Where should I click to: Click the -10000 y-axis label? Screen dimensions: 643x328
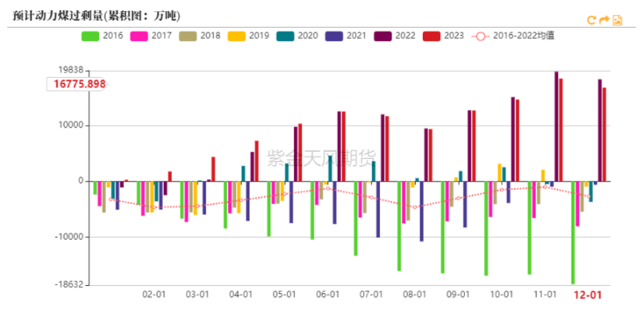[x=69, y=237]
